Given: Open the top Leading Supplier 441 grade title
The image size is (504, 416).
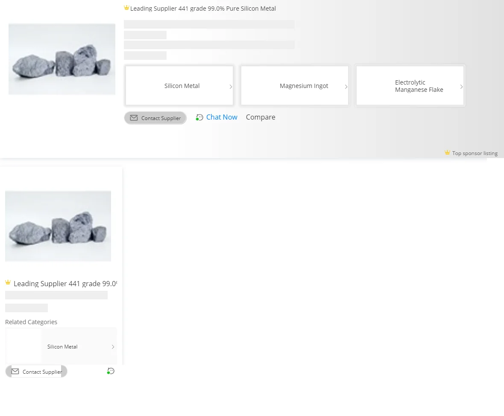Looking at the screenshot, I should tap(203, 9).
